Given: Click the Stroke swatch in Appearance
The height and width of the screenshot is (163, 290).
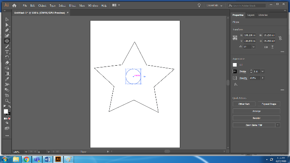Looking at the screenshot, I should [235, 71].
